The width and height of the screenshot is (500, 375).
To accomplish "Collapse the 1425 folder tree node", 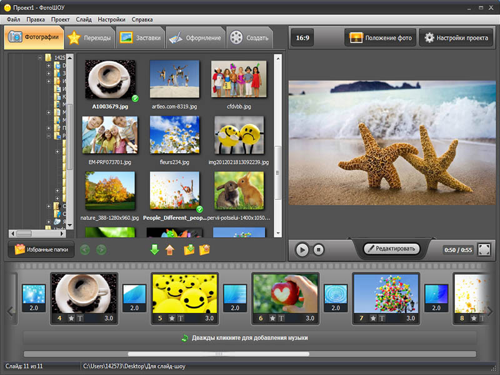I will tap(40, 57).
